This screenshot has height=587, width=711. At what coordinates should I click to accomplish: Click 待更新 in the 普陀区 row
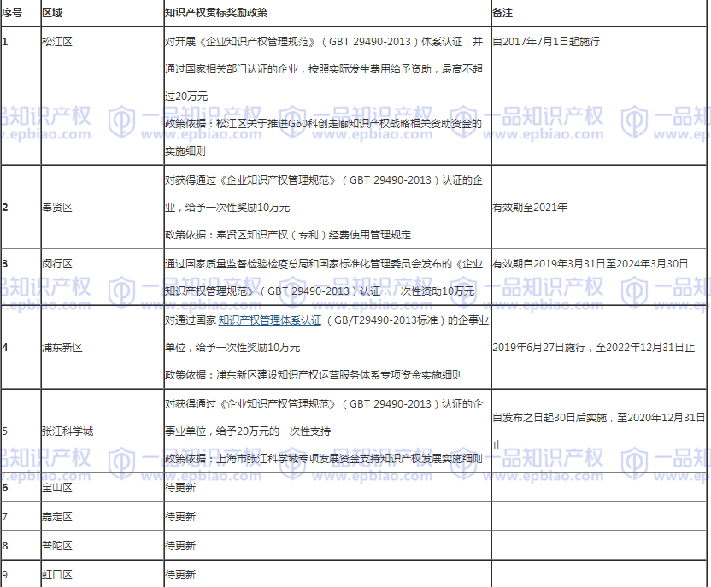[180, 546]
